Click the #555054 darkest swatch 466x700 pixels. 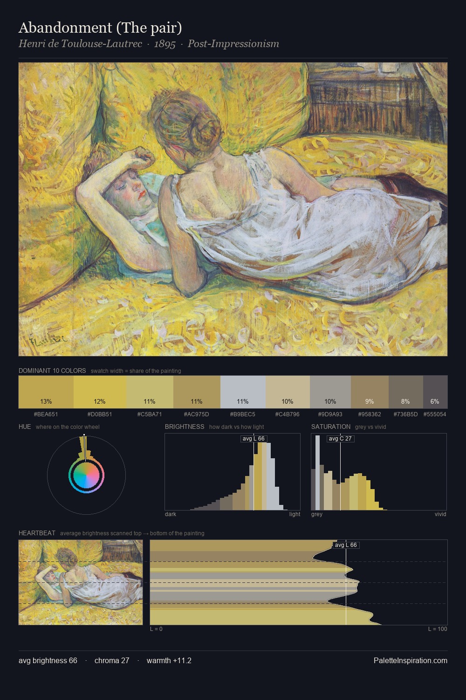(435, 392)
